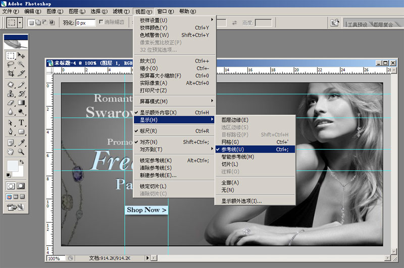This screenshot has height=268, width=404.
Task: Click 新建参考线(E)... menu entry
Action: point(158,175)
